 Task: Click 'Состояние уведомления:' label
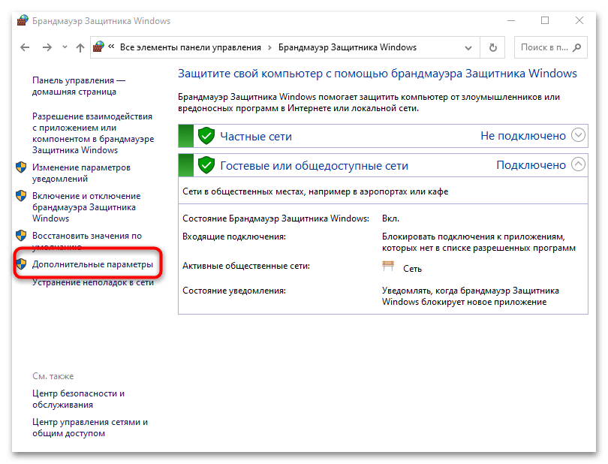(234, 291)
